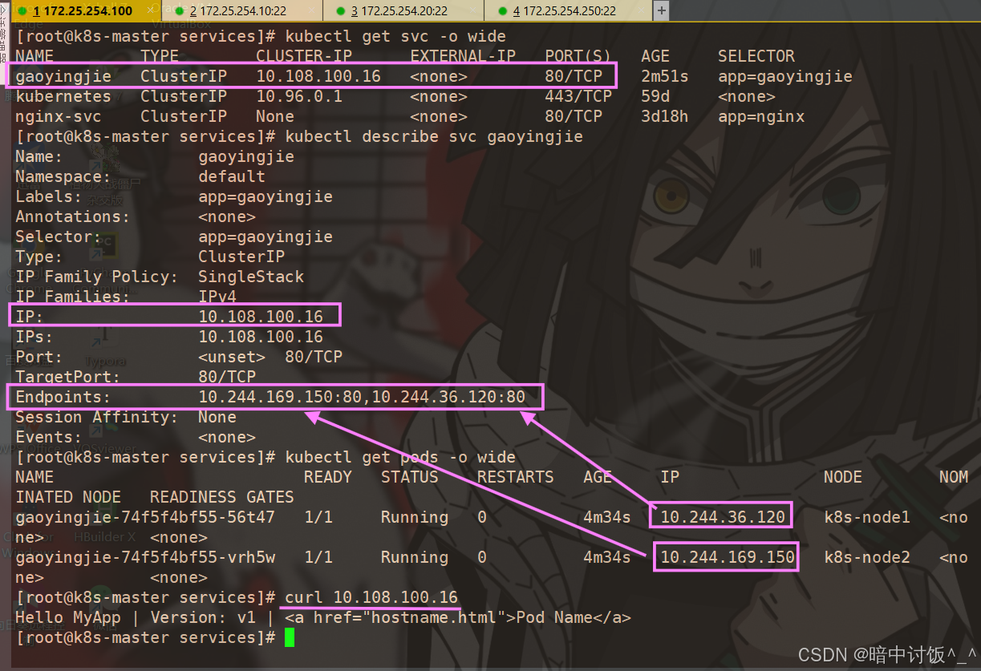The height and width of the screenshot is (671, 981).
Task: Click the 'Annotations:' field name
Action: tap(73, 216)
